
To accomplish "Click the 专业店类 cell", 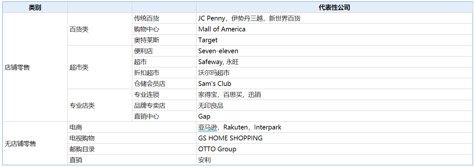I will pos(100,105).
